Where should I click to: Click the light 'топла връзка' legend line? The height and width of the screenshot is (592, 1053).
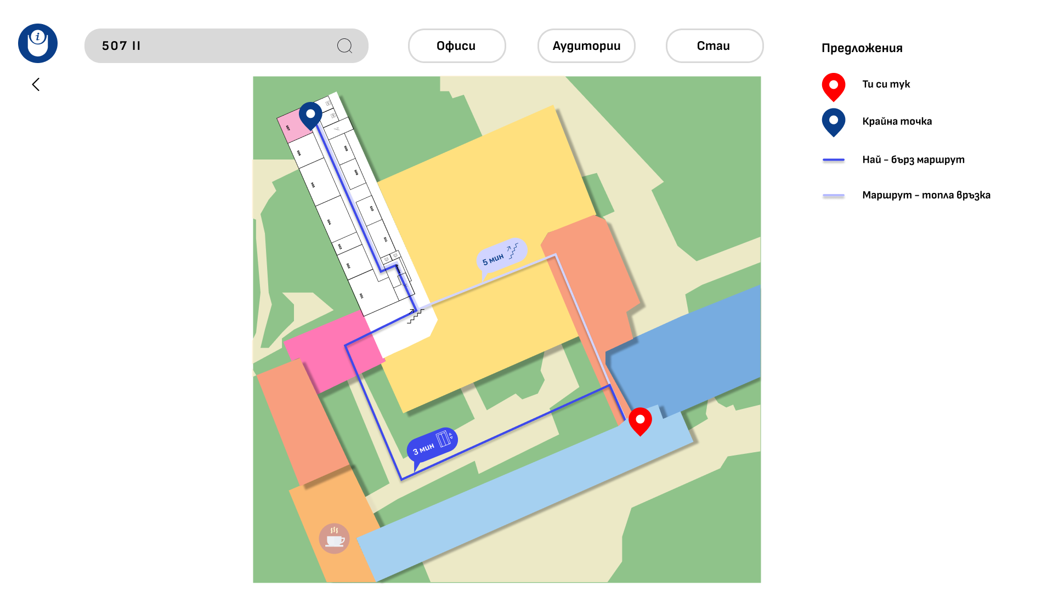pyautogui.click(x=834, y=195)
